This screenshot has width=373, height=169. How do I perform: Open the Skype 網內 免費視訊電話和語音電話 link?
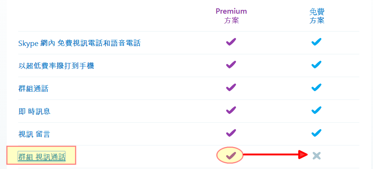point(79,43)
